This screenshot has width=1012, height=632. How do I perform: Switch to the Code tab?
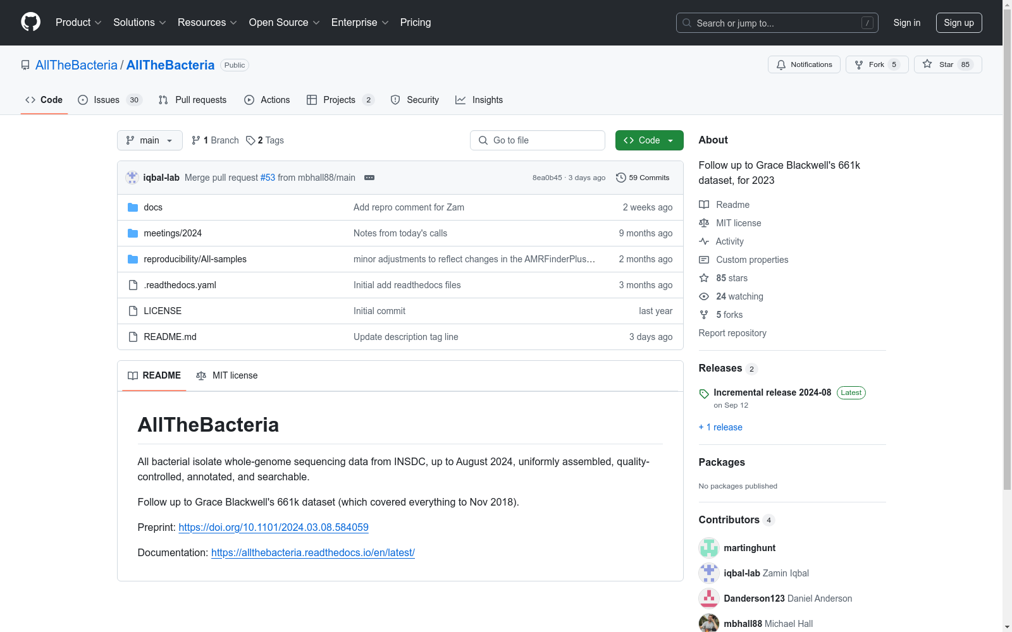(x=44, y=100)
